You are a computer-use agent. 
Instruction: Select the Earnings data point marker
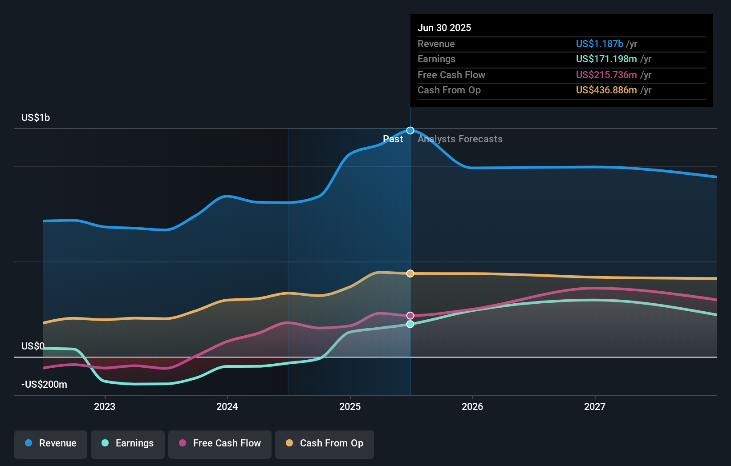[x=410, y=324]
